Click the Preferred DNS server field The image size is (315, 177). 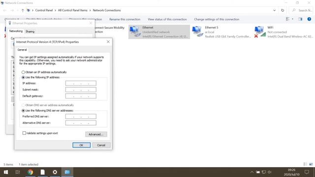click(x=81, y=117)
